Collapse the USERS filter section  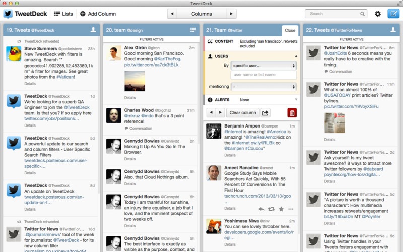coord(296,56)
